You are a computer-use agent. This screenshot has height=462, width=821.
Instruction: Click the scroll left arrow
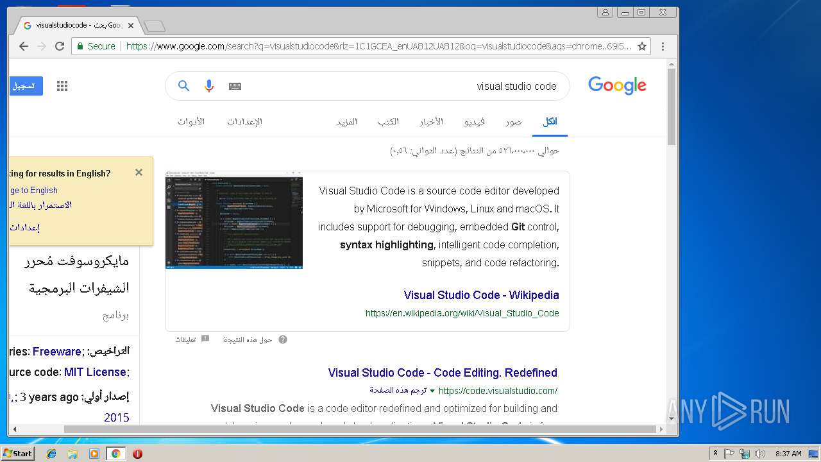pos(13,429)
